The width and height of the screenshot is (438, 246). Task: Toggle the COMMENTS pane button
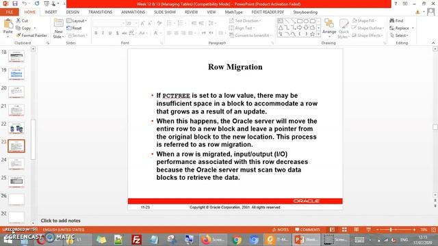[307, 230]
